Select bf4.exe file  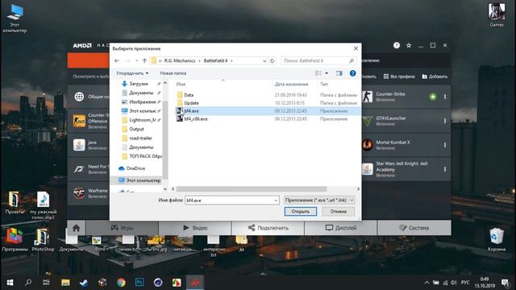click(192, 111)
